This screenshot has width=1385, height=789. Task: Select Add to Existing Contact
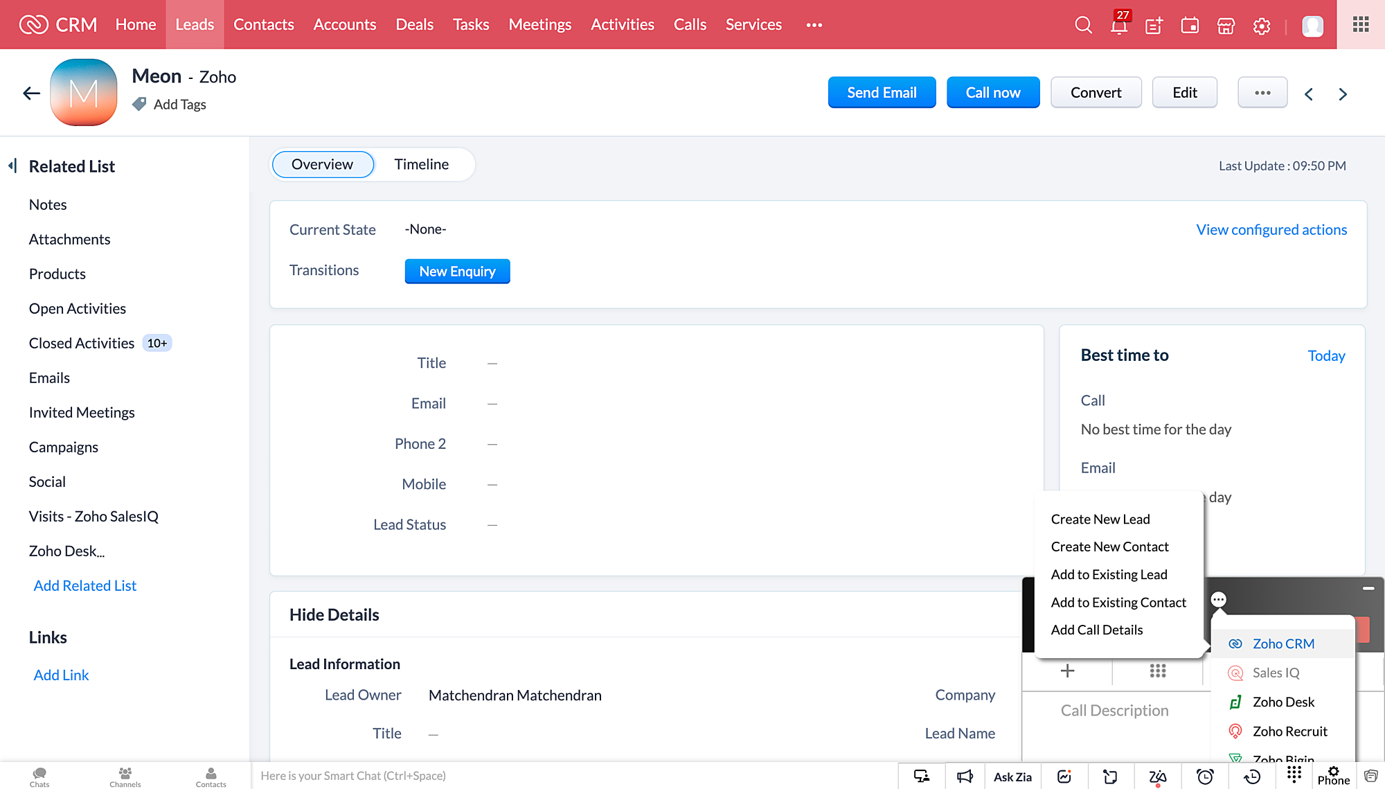(x=1118, y=602)
